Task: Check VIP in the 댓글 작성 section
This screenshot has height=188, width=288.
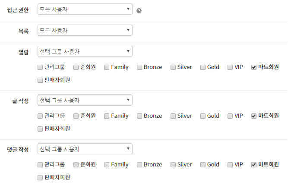Action: click(x=230, y=165)
